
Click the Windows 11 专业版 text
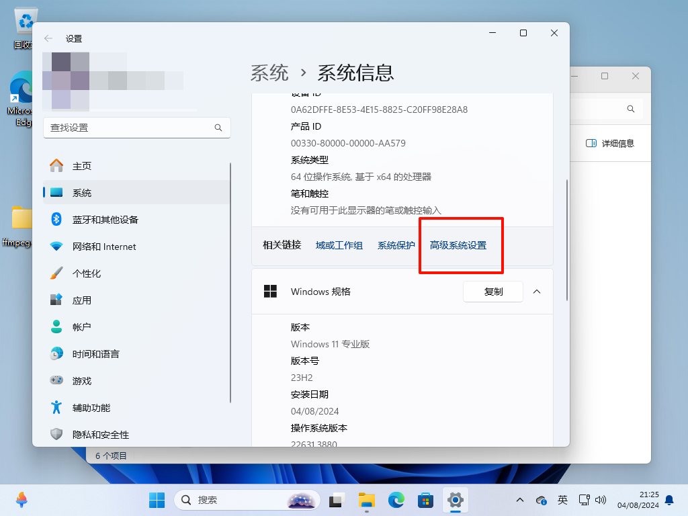click(x=330, y=344)
